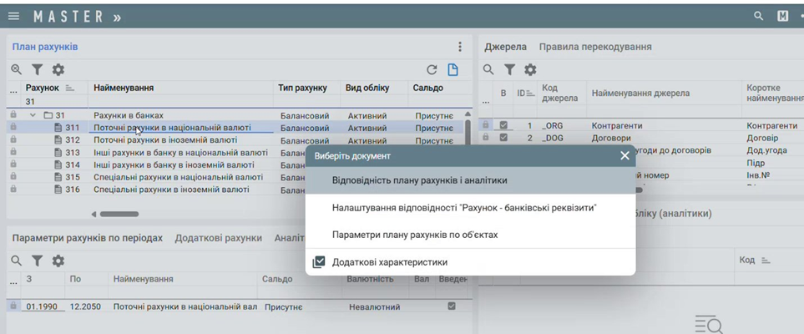This screenshot has width=804, height=334.
Task: Select Налаштування відповідності Рахунок - банківські реквізити
Action: (470, 208)
